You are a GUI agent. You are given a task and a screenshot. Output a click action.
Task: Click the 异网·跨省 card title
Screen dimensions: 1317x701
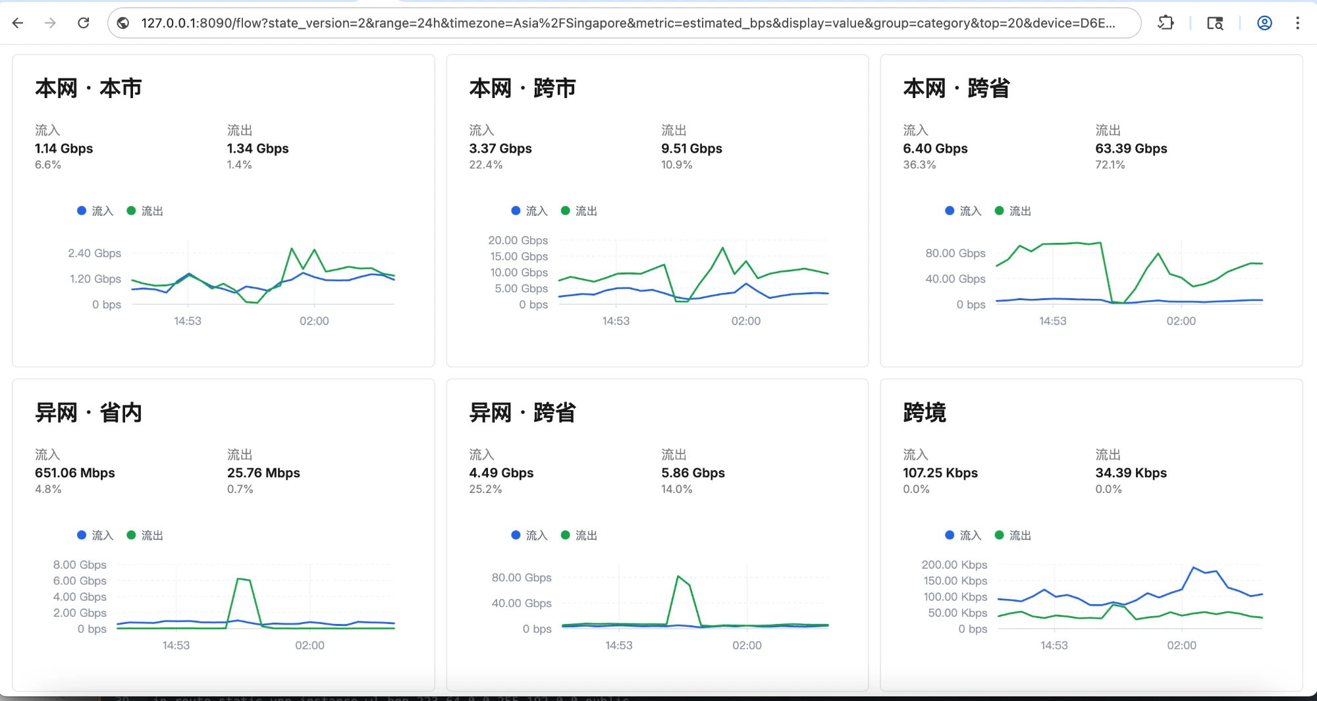tap(522, 413)
